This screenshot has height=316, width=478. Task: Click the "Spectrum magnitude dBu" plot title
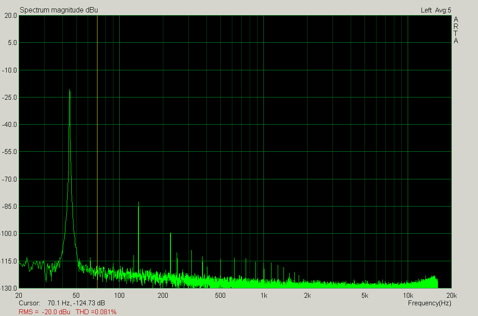pyautogui.click(x=59, y=10)
